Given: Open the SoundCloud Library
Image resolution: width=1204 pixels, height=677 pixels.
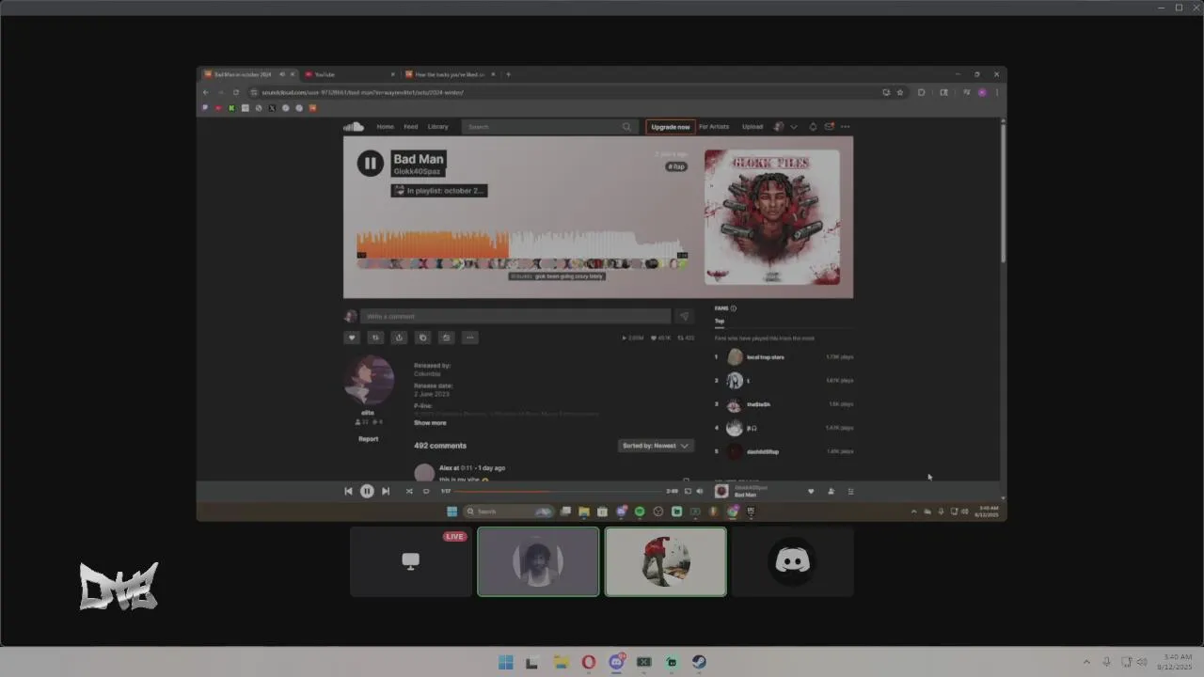Looking at the screenshot, I should (438, 127).
